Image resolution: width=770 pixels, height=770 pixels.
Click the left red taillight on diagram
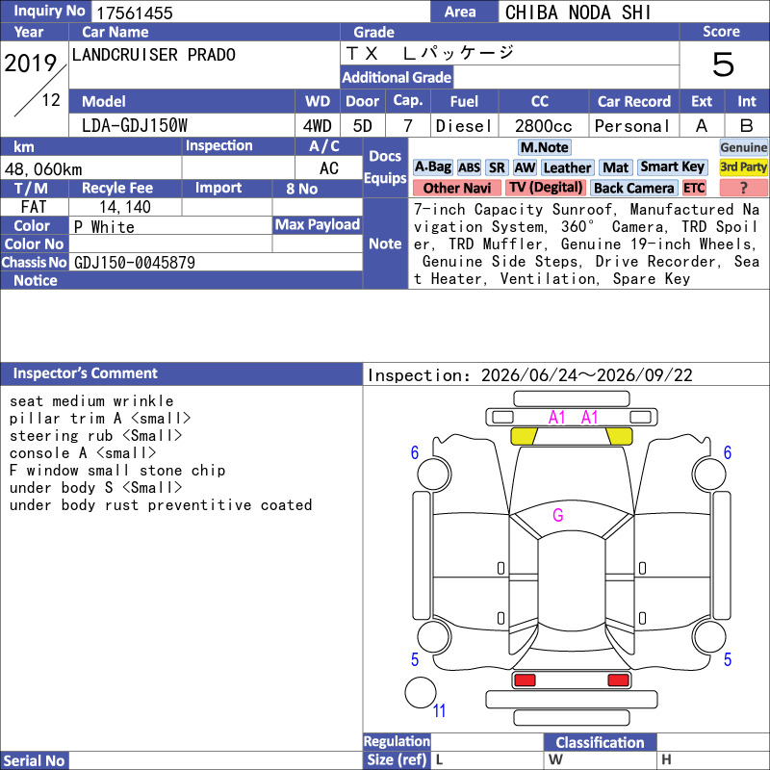pos(525,680)
